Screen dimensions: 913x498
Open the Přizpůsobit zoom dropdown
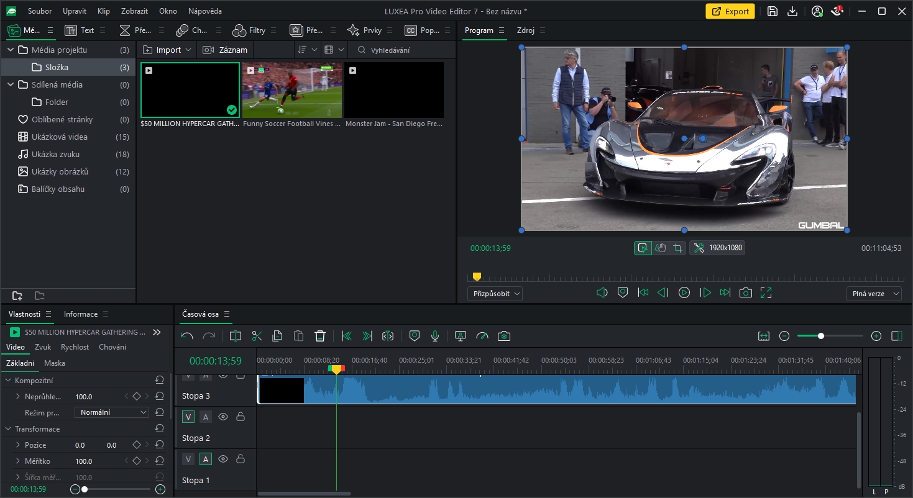click(x=495, y=294)
